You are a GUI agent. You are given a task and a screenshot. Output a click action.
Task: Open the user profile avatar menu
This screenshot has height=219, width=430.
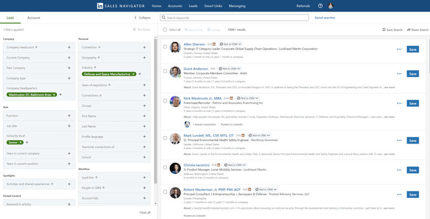coord(331,6)
